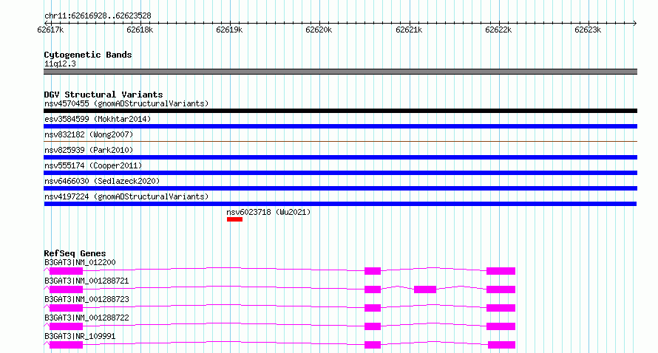Click the leftmost exon of B3GAT3|NR_109991
This screenshot has width=658, height=353.
tap(66, 345)
